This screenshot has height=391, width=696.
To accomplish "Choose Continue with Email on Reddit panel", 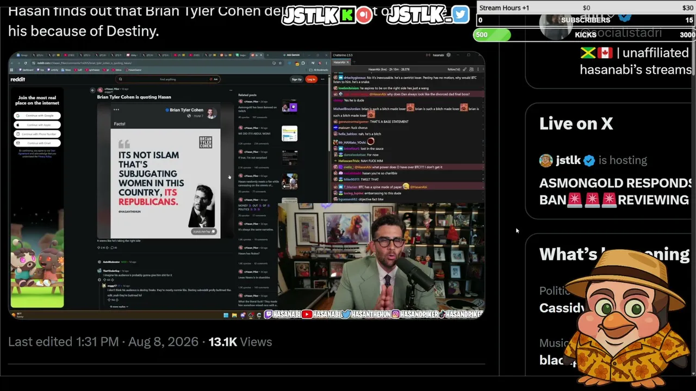I will pos(38,143).
